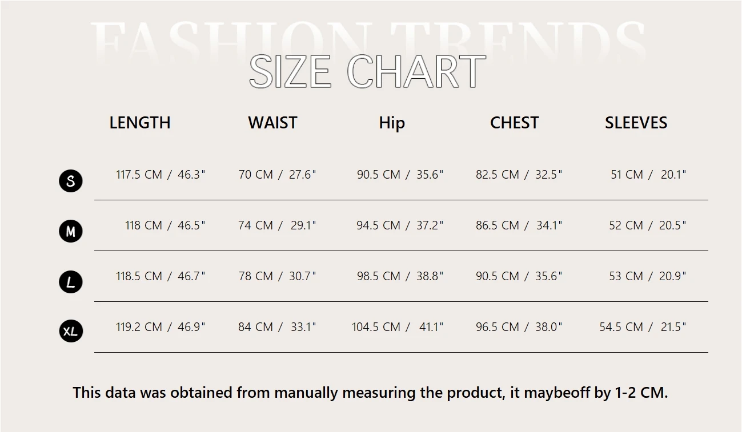Select the CHEST column header

tap(514, 123)
